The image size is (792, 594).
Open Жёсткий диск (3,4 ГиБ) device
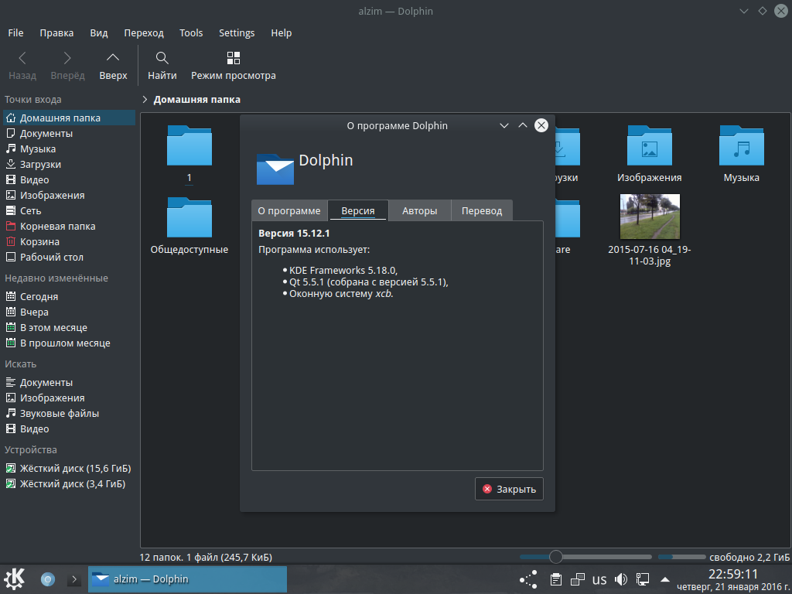click(x=69, y=484)
